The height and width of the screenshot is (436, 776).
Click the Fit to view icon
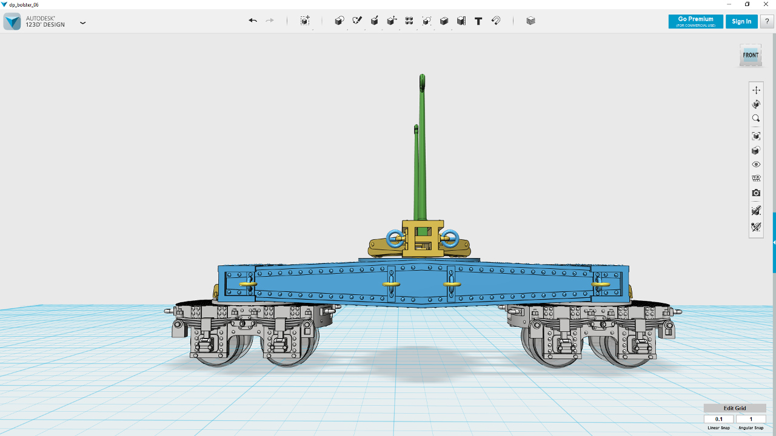tap(756, 136)
